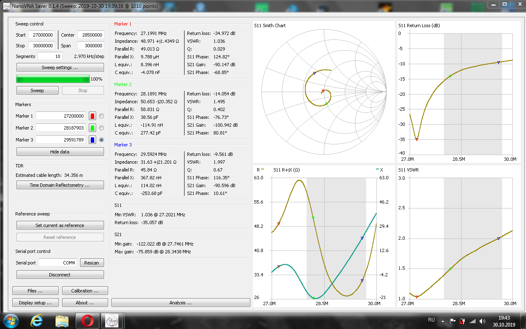Open the Action Center flag icon
Image resolution: width=526 pixels, height=329 pixels.
[x=452, y=321]
